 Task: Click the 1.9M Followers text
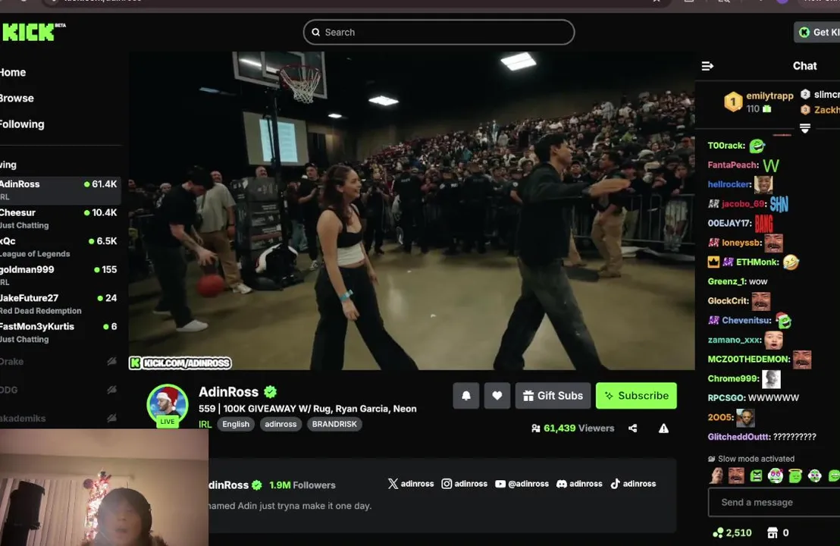point(302,485)
